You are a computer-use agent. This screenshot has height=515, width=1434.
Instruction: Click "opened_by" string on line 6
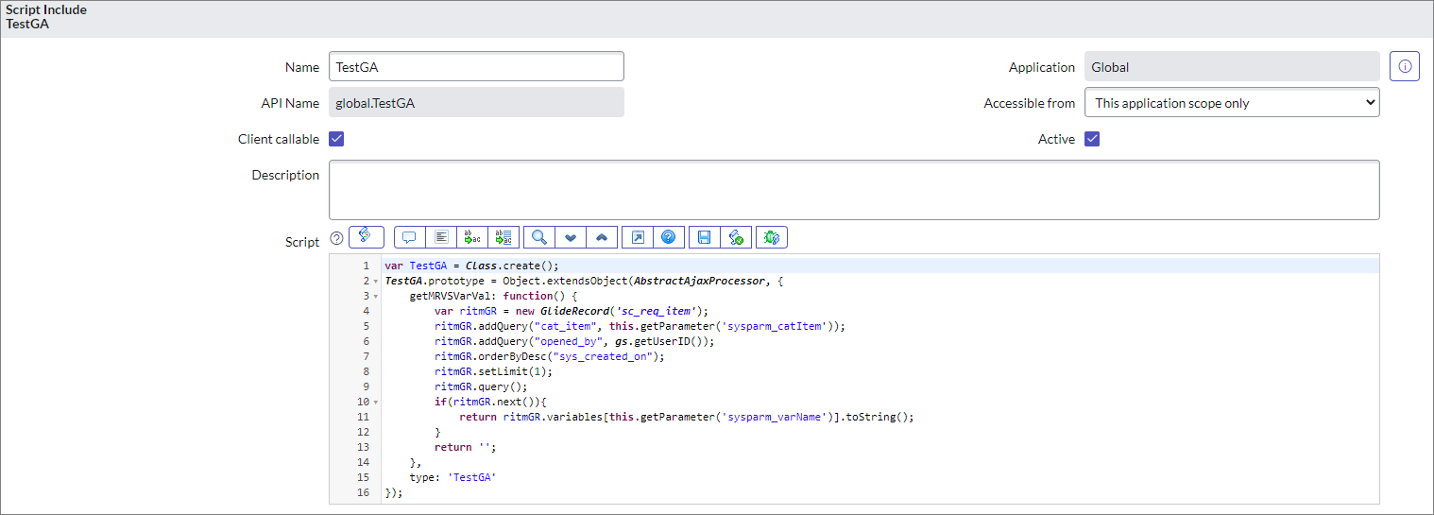(569, 341)
